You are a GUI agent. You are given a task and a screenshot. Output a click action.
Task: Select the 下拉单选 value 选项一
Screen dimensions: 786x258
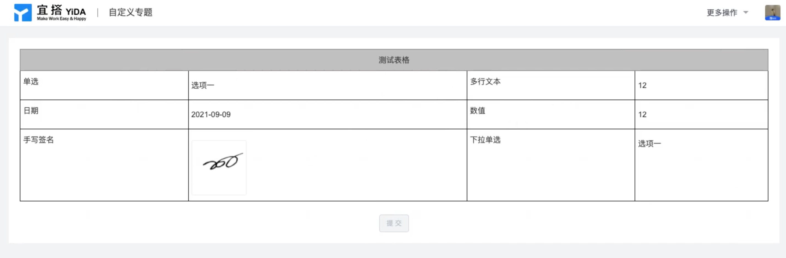649,143
